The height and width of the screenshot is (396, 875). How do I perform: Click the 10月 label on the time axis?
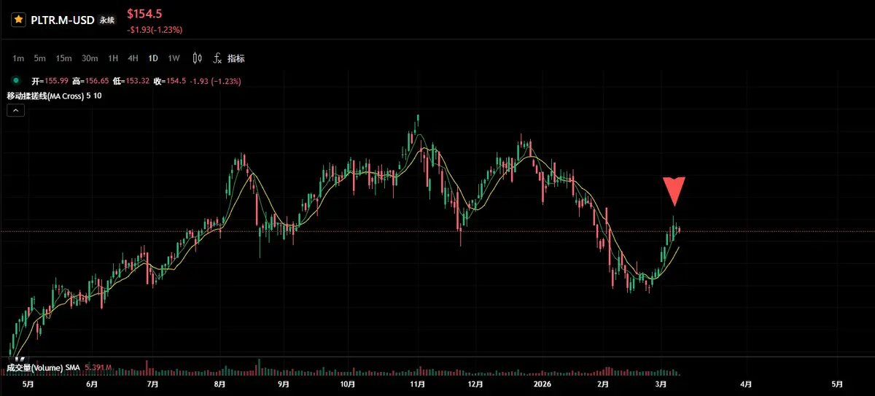click(347, 384)
